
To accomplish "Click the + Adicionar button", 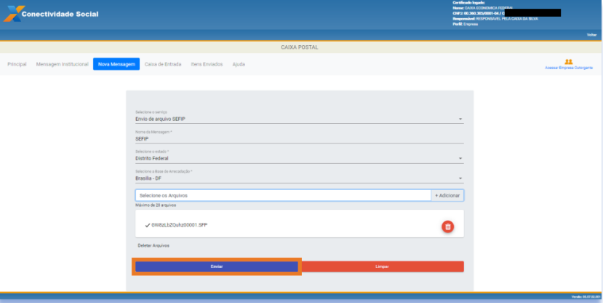I will click(x=447, y=196).
